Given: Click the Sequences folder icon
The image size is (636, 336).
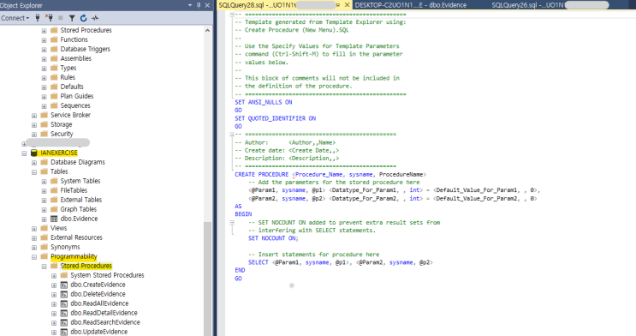Looking at the screenshot, I should point(54,105).
